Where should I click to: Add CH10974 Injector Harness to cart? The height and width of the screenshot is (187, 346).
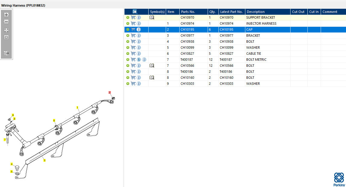coord(133,23)
